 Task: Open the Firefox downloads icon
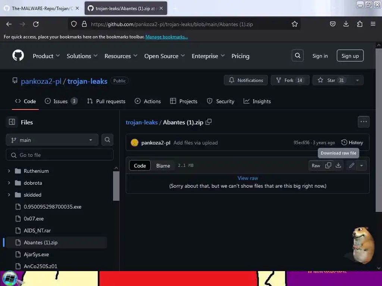coord(346,24)
